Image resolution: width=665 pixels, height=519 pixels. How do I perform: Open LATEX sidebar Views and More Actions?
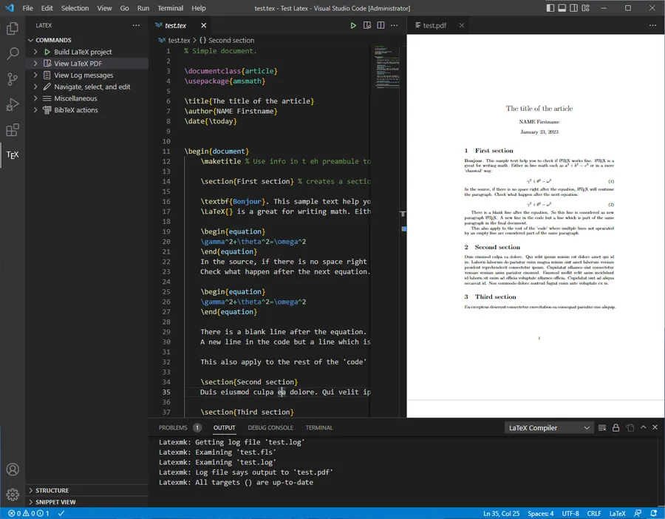click(136, 25)
